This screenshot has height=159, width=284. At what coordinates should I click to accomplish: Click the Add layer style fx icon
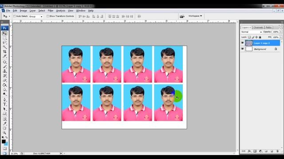coord(249,151)
